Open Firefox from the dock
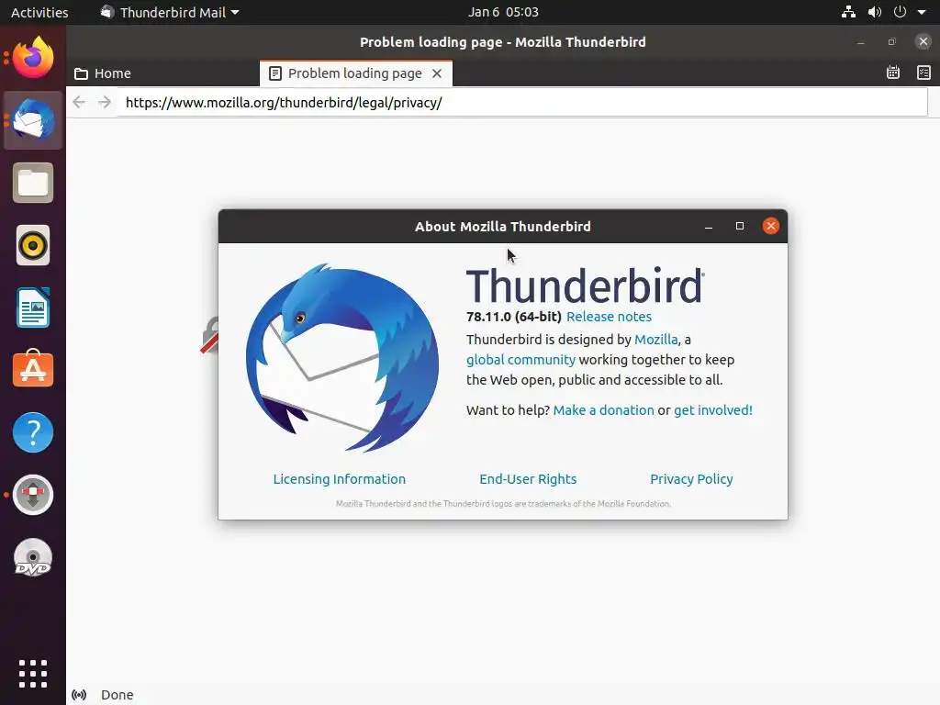Screen dimensions: 940x705 [x=33, y=58]
